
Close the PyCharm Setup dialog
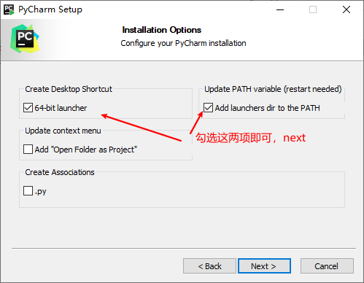346,9
